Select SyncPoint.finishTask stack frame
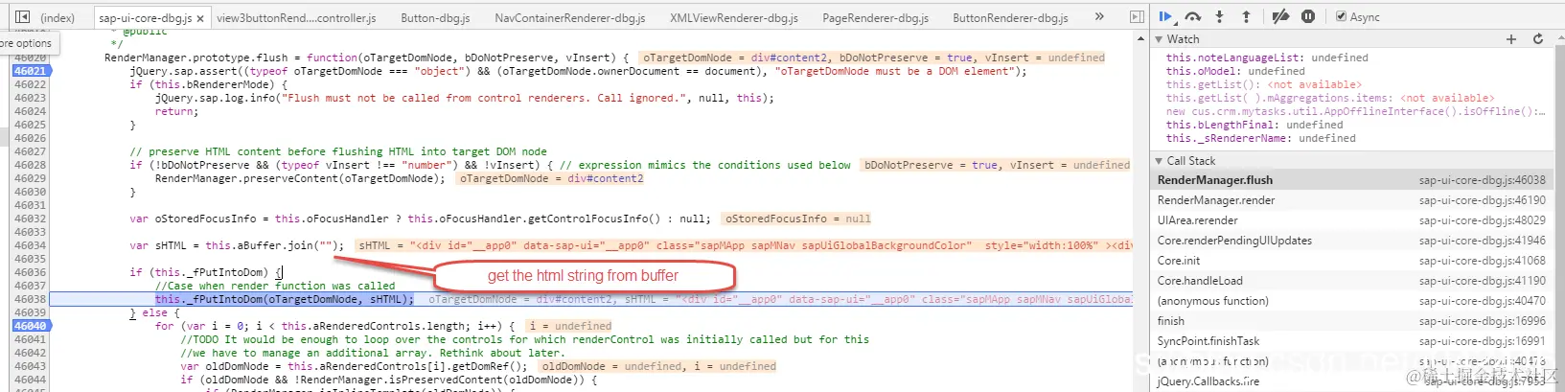The width and height of the screenshot is (1565, 392). [1351, 341]
